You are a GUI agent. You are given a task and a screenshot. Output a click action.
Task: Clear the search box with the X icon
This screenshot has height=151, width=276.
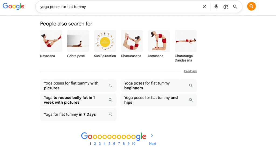204,7
